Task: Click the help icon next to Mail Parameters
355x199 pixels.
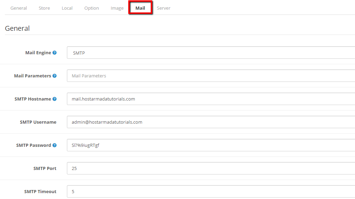Action: 54,76
